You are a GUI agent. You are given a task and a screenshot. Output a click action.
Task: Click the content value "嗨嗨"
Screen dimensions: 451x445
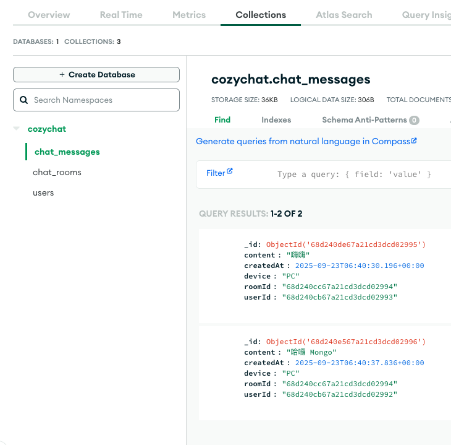coord(298,255)
